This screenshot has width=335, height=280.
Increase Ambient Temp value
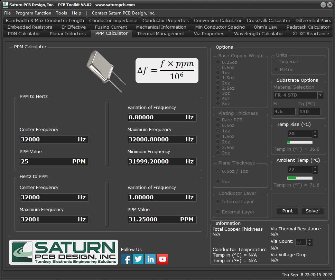(x=315, y=168)
